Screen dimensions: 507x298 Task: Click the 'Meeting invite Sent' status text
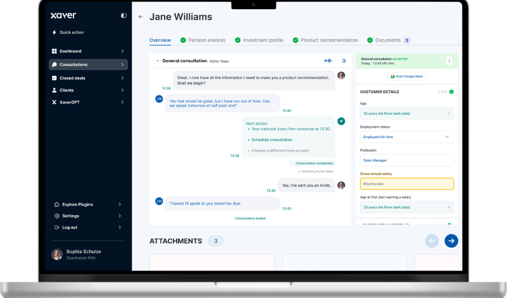pyautogui.click(x=316, y=171)
